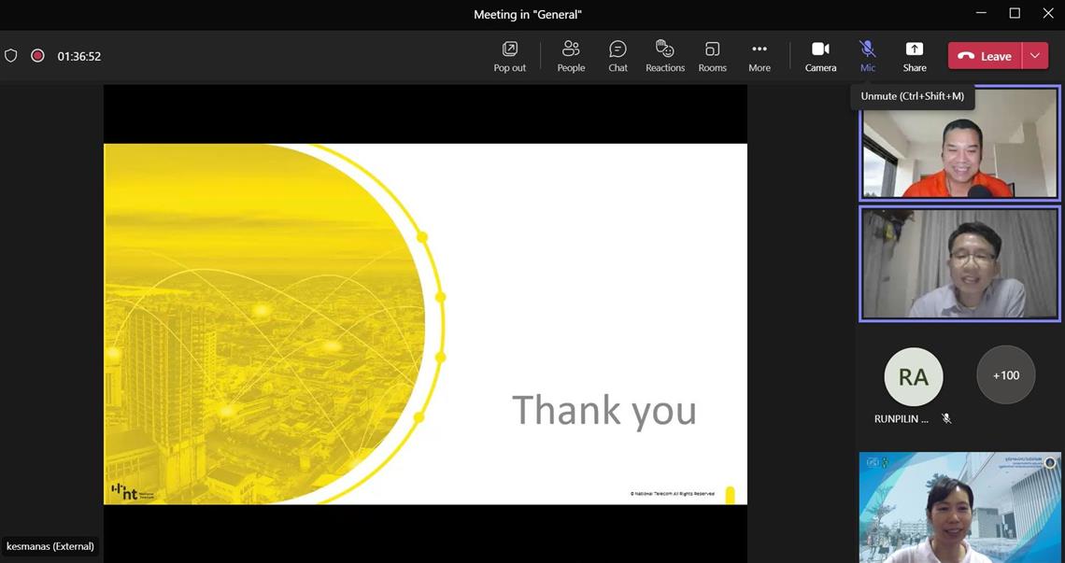Image resolution: width=1065 pixels, height=563 pixels.
Task: Click the red recording indicator
Action: click(37, 56)
